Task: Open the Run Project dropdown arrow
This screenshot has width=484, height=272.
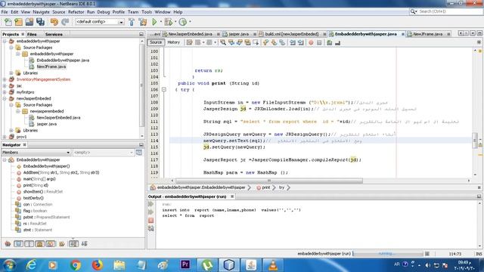Action: (160, 22)
